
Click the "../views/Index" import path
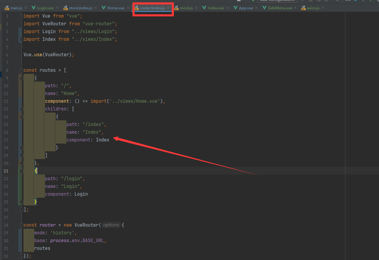(x=93, y=39)
